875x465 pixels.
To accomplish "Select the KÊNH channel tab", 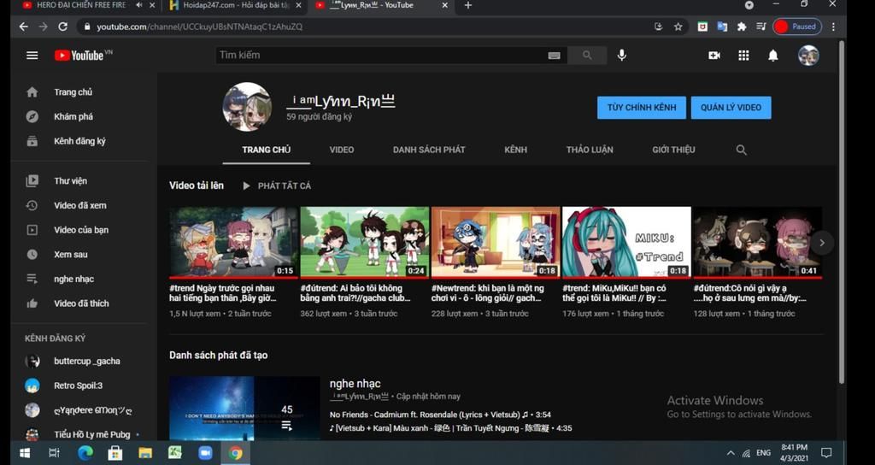I will tap(515, 150).
